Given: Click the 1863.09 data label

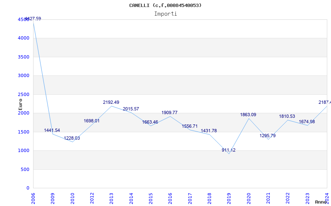Looking at the screenshot, I should [x=248, y=115].
